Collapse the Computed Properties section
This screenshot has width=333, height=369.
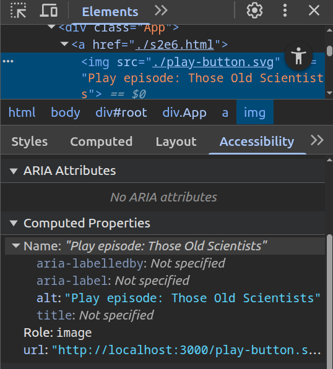tap(14, 223)
